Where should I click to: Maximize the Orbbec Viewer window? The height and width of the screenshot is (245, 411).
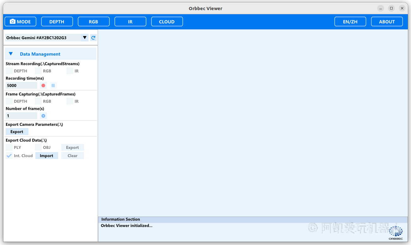[x=391, y=8]
